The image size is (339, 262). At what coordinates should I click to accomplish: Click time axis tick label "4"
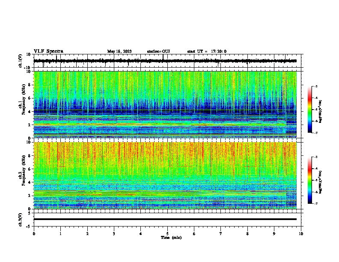(141, 234)
